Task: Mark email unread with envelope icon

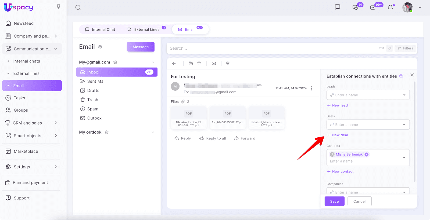Action: 214,63
